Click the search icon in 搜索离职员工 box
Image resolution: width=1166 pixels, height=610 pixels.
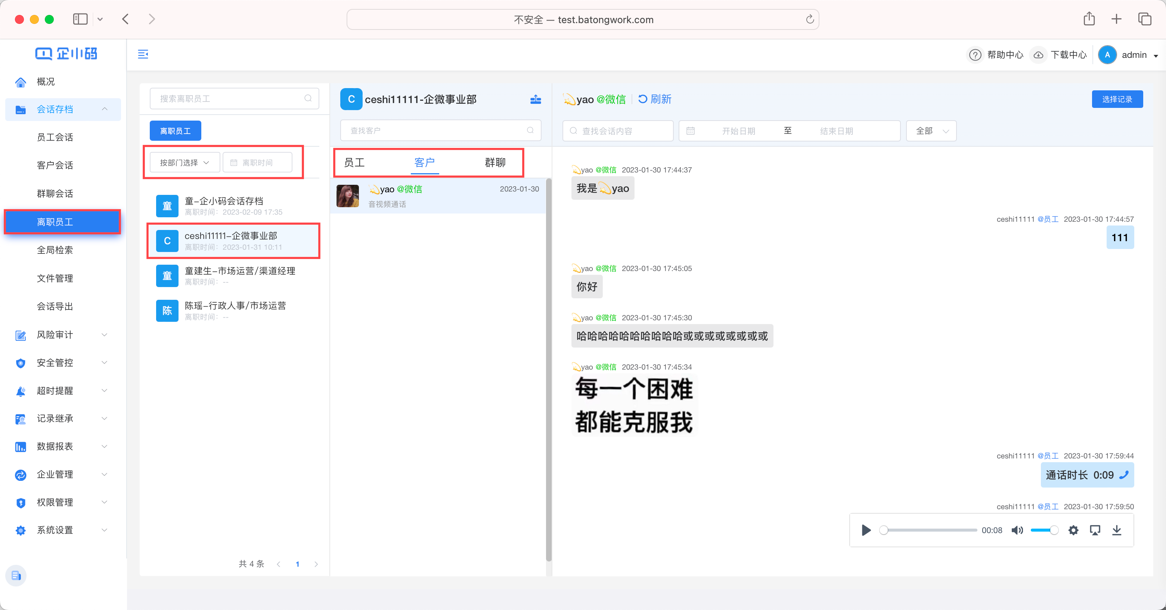308,98
